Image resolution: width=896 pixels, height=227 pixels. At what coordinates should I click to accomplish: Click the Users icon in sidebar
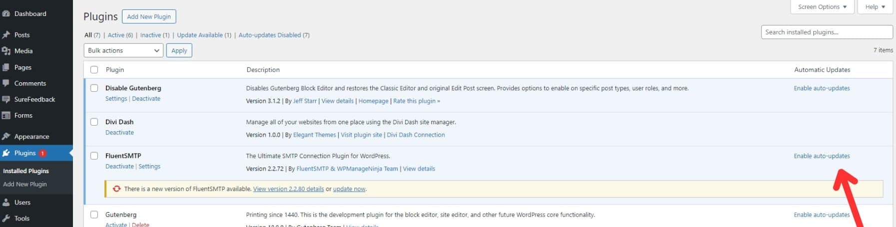tap(6, 203)
